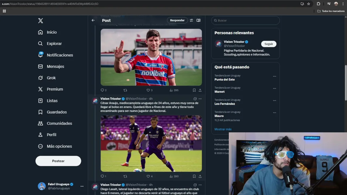Like the post with 4 likes

pos(149,176)
